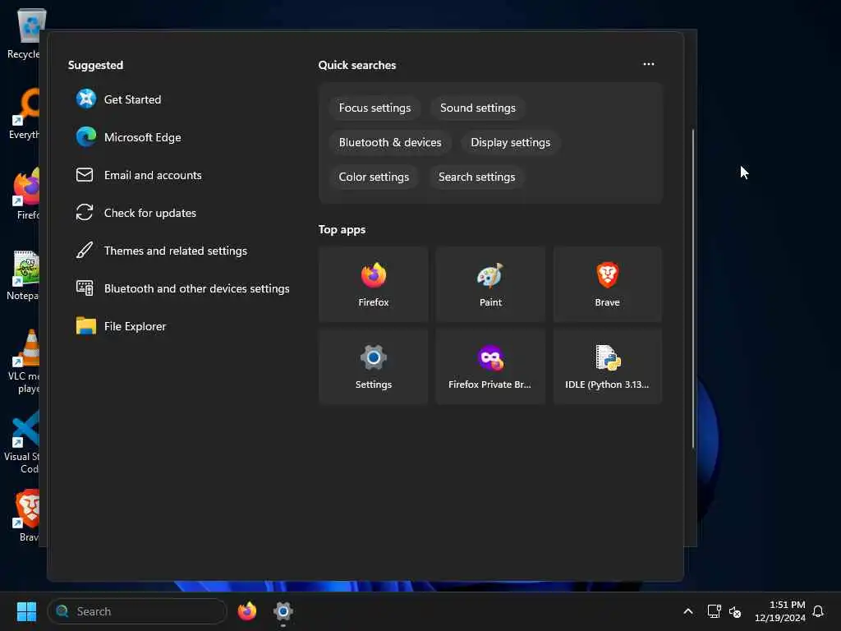
Task: Click the muted volume tray icon
Action: (735, 611)
